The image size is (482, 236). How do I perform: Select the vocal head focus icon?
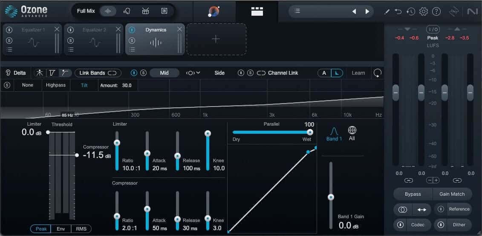127,11
